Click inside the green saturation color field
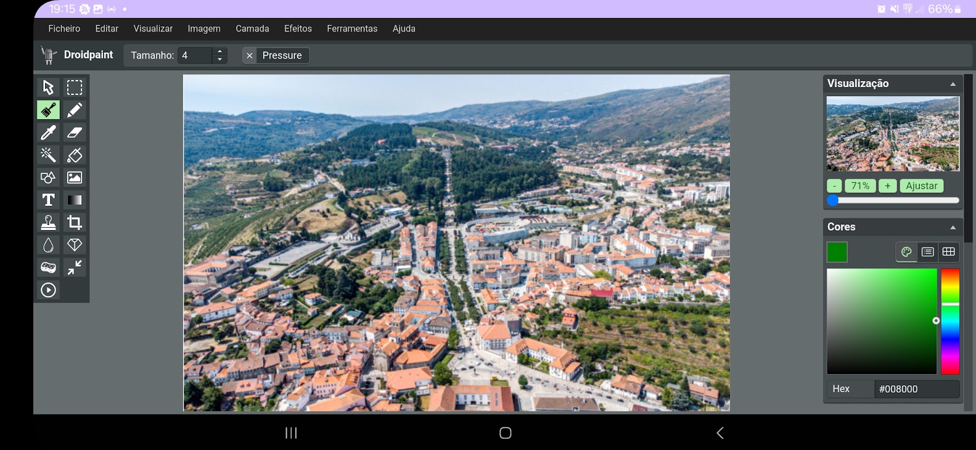Screen dimensions: 976x450 [x=881, y=321]
